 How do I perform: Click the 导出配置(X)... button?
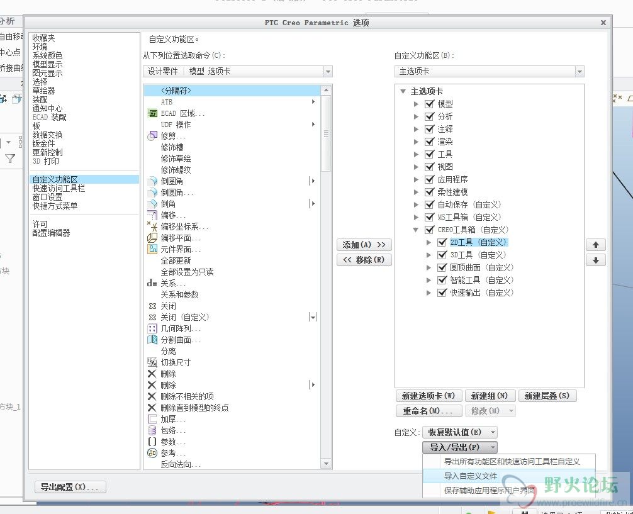coord(70,487)
